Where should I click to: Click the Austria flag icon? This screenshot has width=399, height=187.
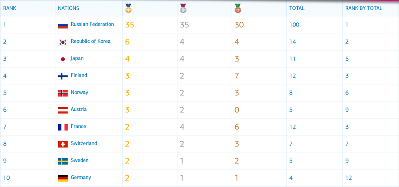point(63,110)
